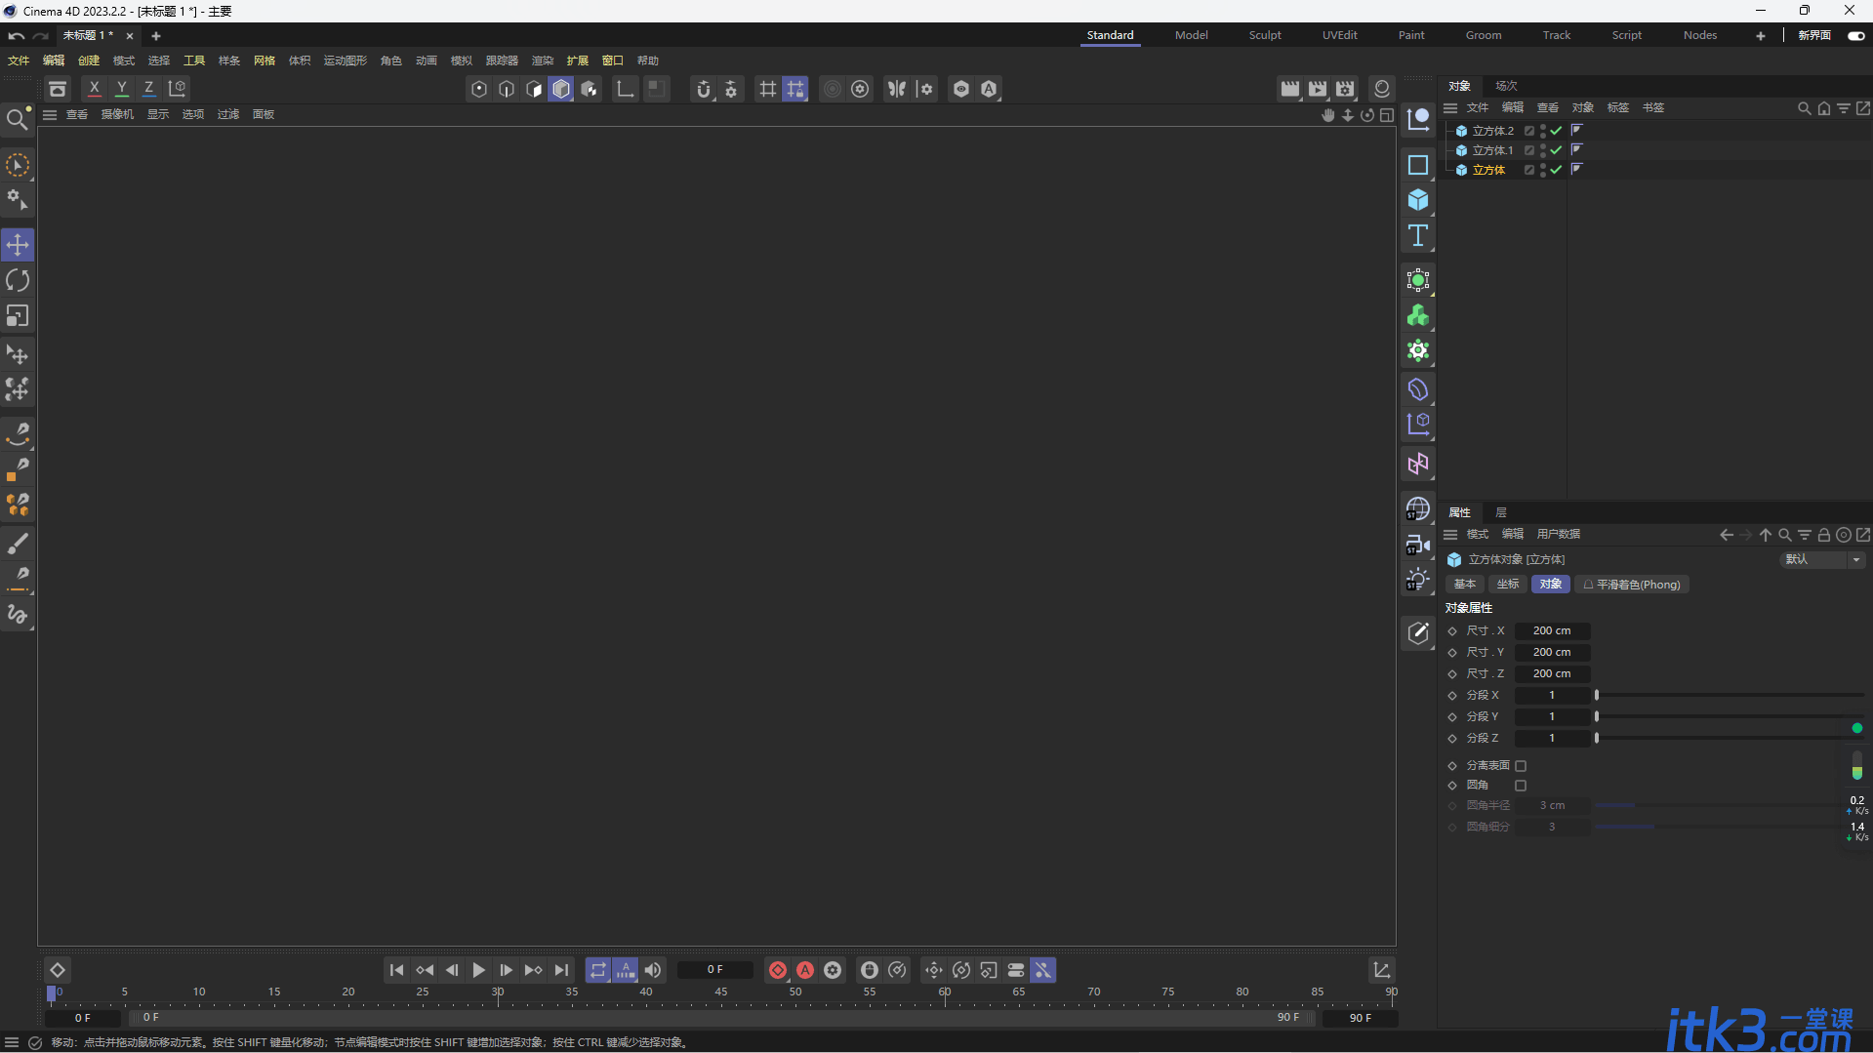The width and height of the screenshot is (1873, 1053).
Task: Click the render view icon
Action: click(1290, 89)
